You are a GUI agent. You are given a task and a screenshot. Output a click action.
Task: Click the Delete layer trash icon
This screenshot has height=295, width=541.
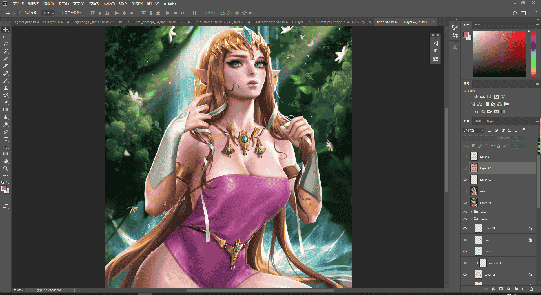(531, 289)
